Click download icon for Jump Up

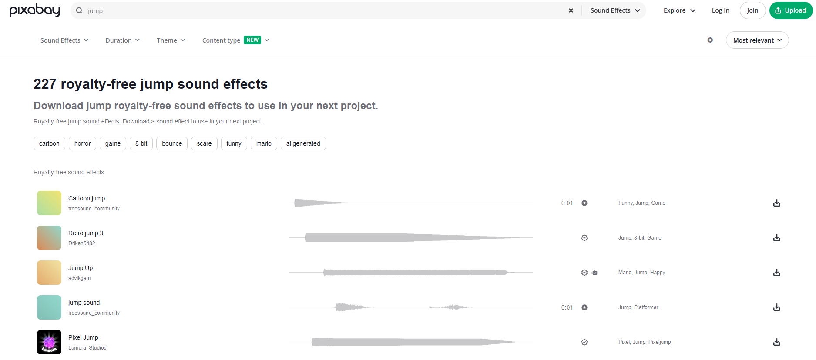[x=776, y=273]
